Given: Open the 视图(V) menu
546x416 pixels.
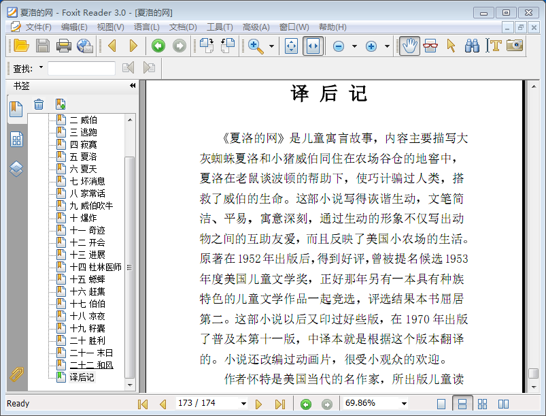Looking at the screenshot, I should coord(110,27).
